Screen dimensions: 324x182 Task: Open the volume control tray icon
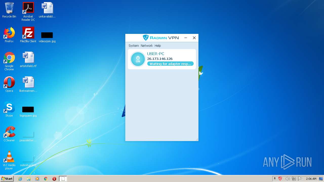tap(288, 179)
